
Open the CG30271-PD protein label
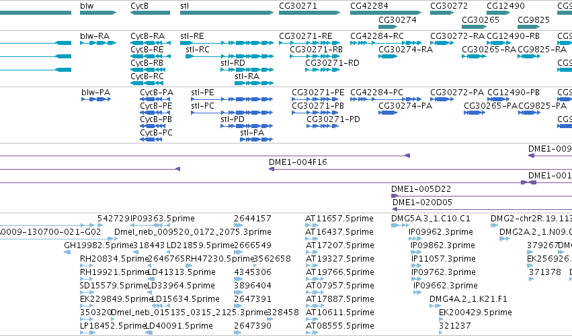(333, 120)
